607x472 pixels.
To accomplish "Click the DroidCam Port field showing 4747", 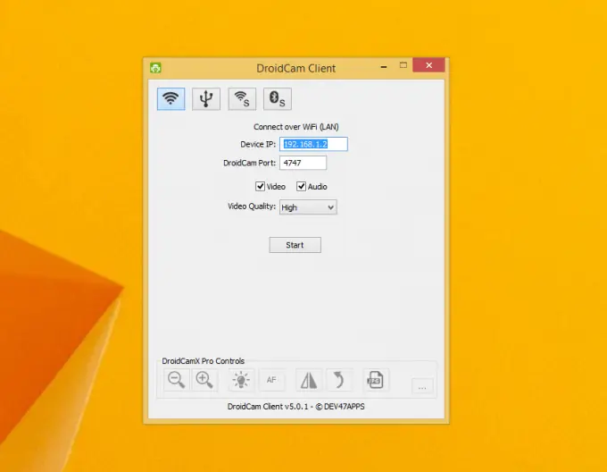I will coord(303,163).
